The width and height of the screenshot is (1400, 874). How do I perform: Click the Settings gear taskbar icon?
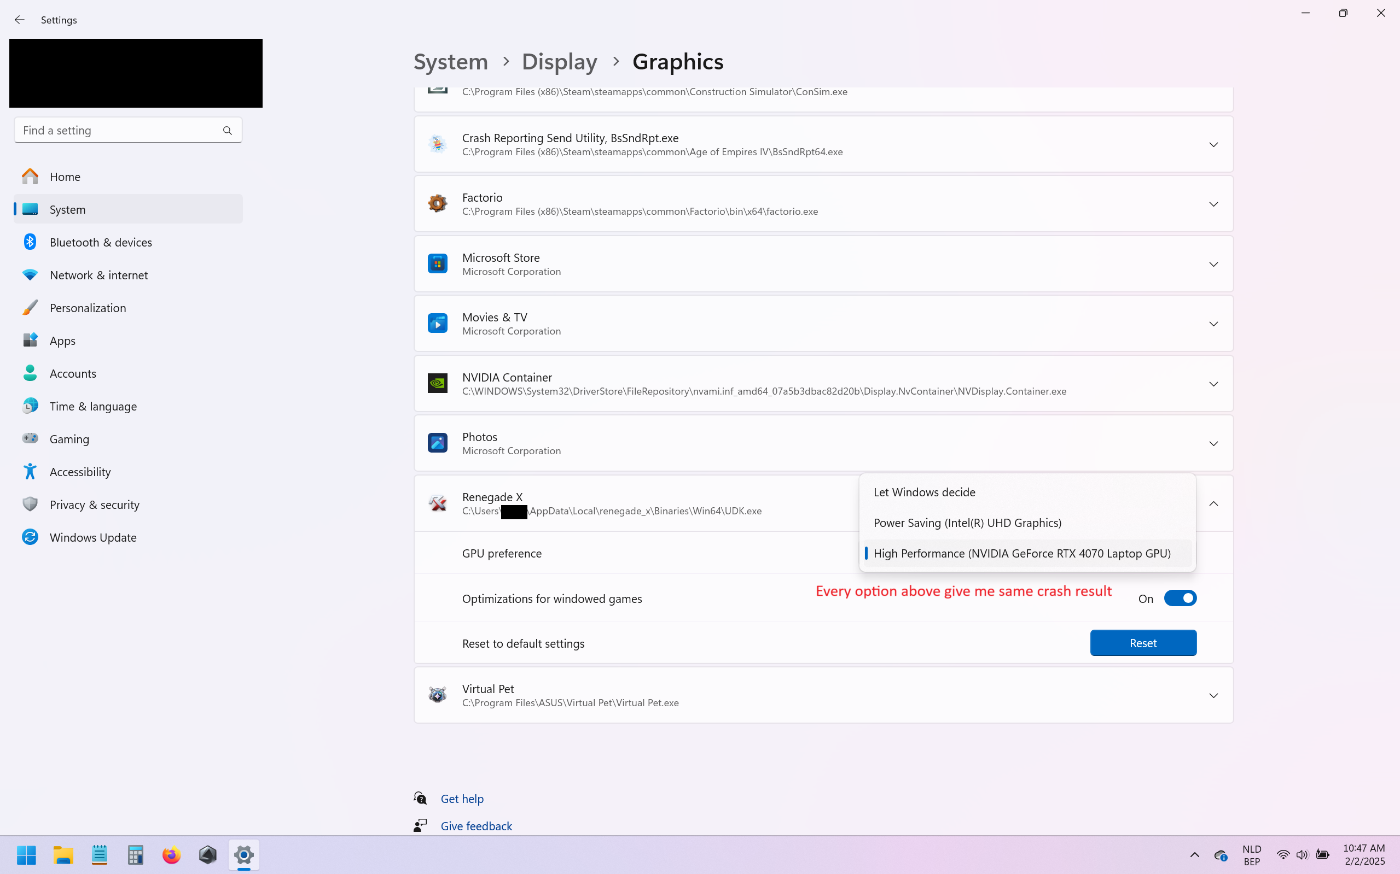click(x=243, y=854)
